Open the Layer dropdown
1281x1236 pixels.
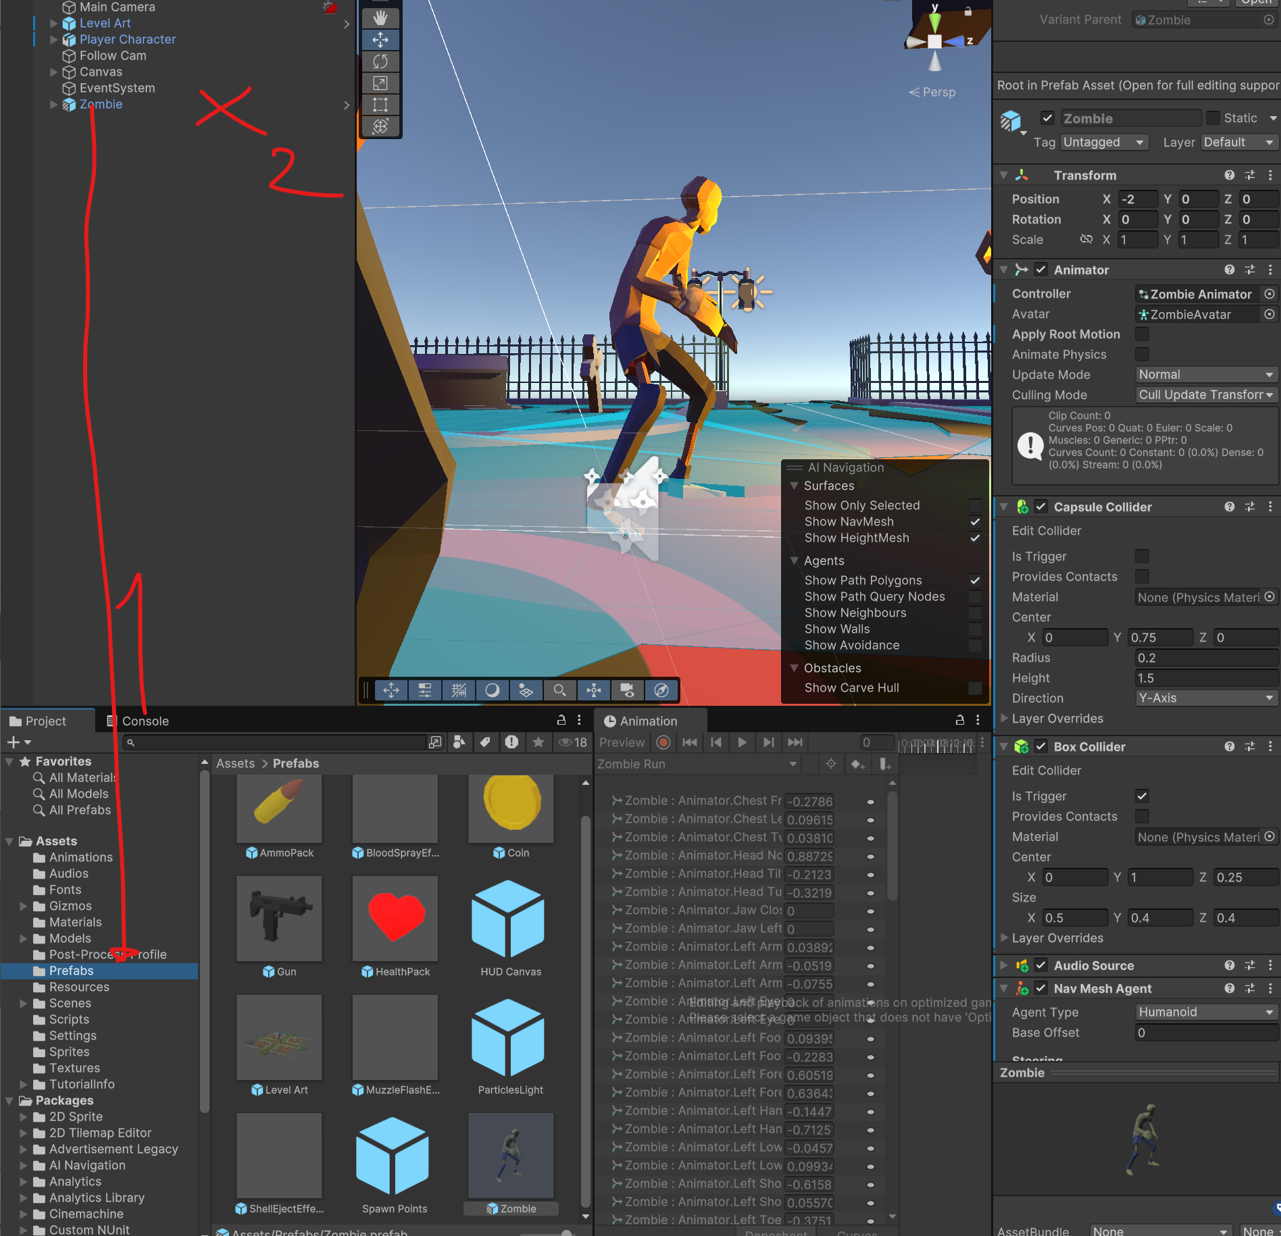coord(1239,142)
